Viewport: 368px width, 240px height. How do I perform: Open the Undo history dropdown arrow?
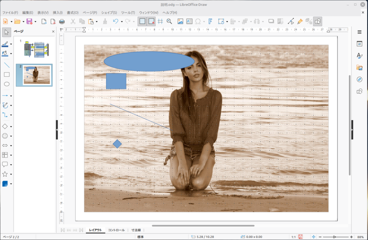[x=122, y=22]
